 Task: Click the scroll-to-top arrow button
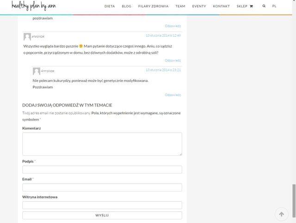281,214
